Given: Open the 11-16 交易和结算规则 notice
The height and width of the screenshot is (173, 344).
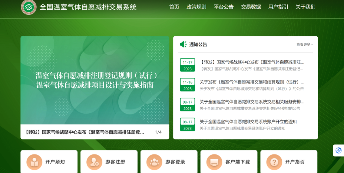Looking at the screenshot, I should (252, 82).
